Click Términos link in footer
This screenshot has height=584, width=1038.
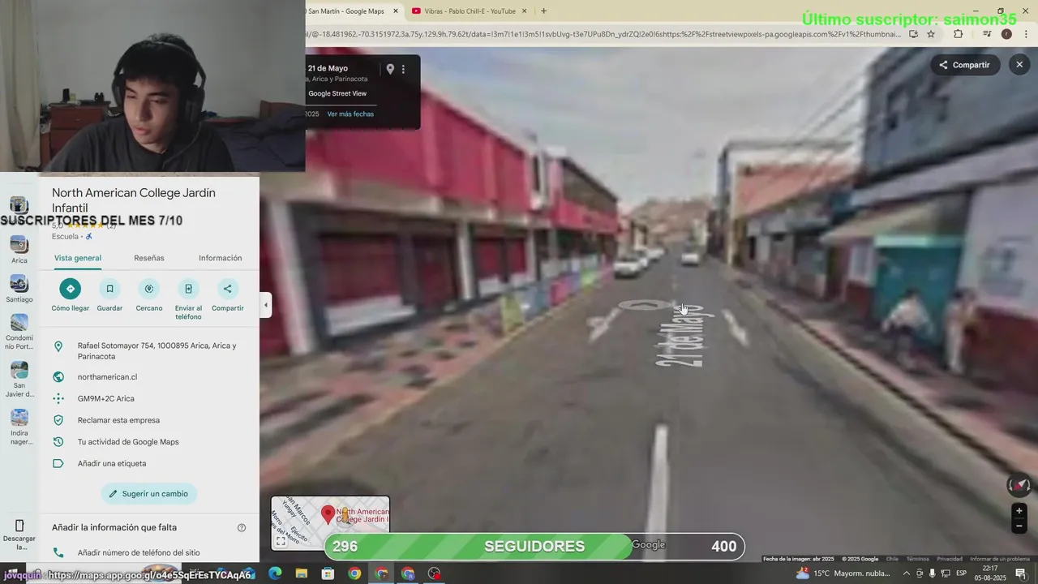click(x=917, y=559)
